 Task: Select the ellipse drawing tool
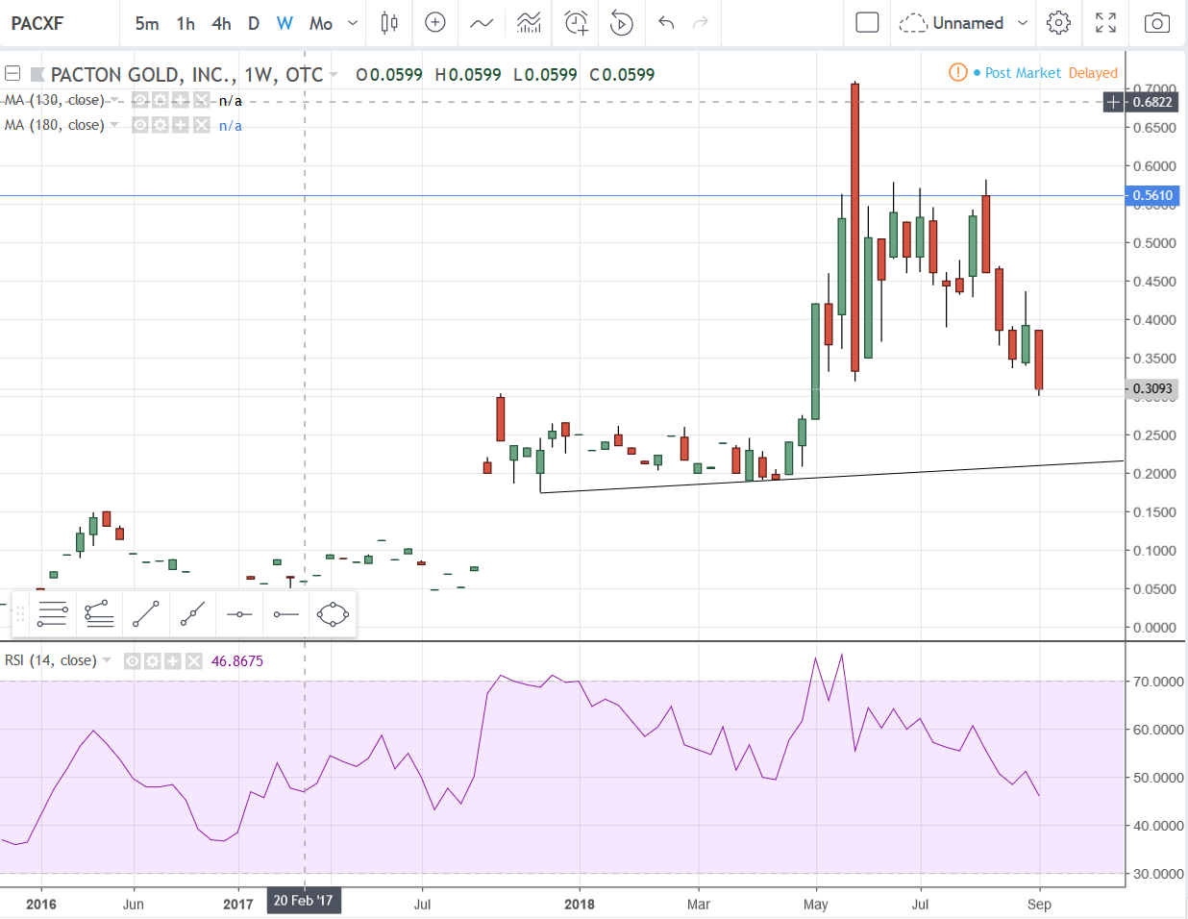coord(333,614)
